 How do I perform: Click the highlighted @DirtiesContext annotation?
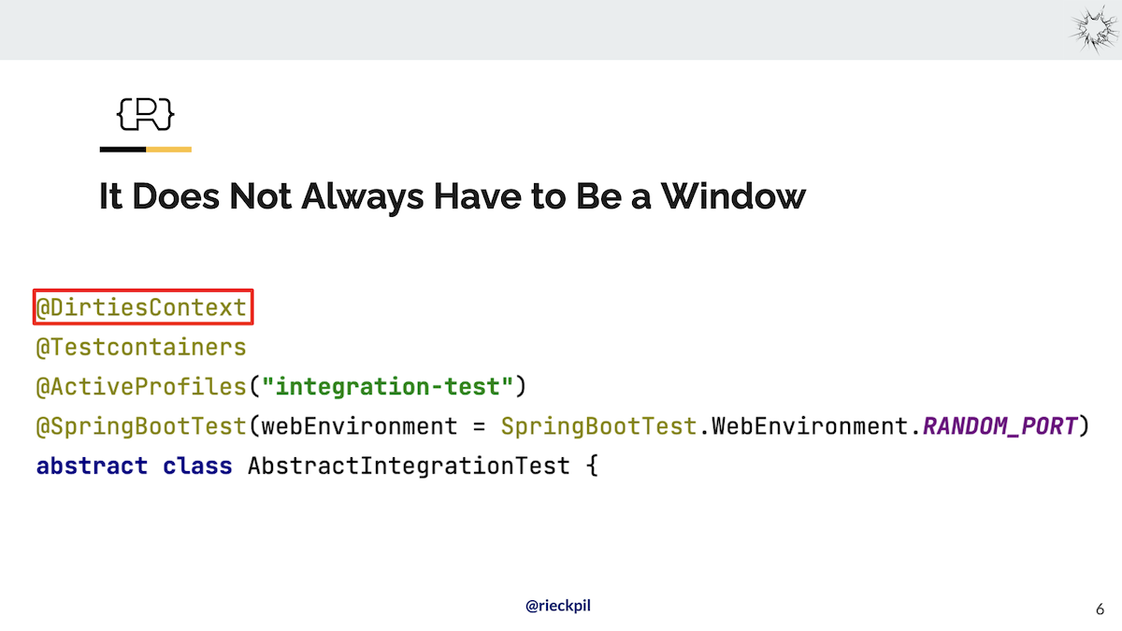pos(144,308)
